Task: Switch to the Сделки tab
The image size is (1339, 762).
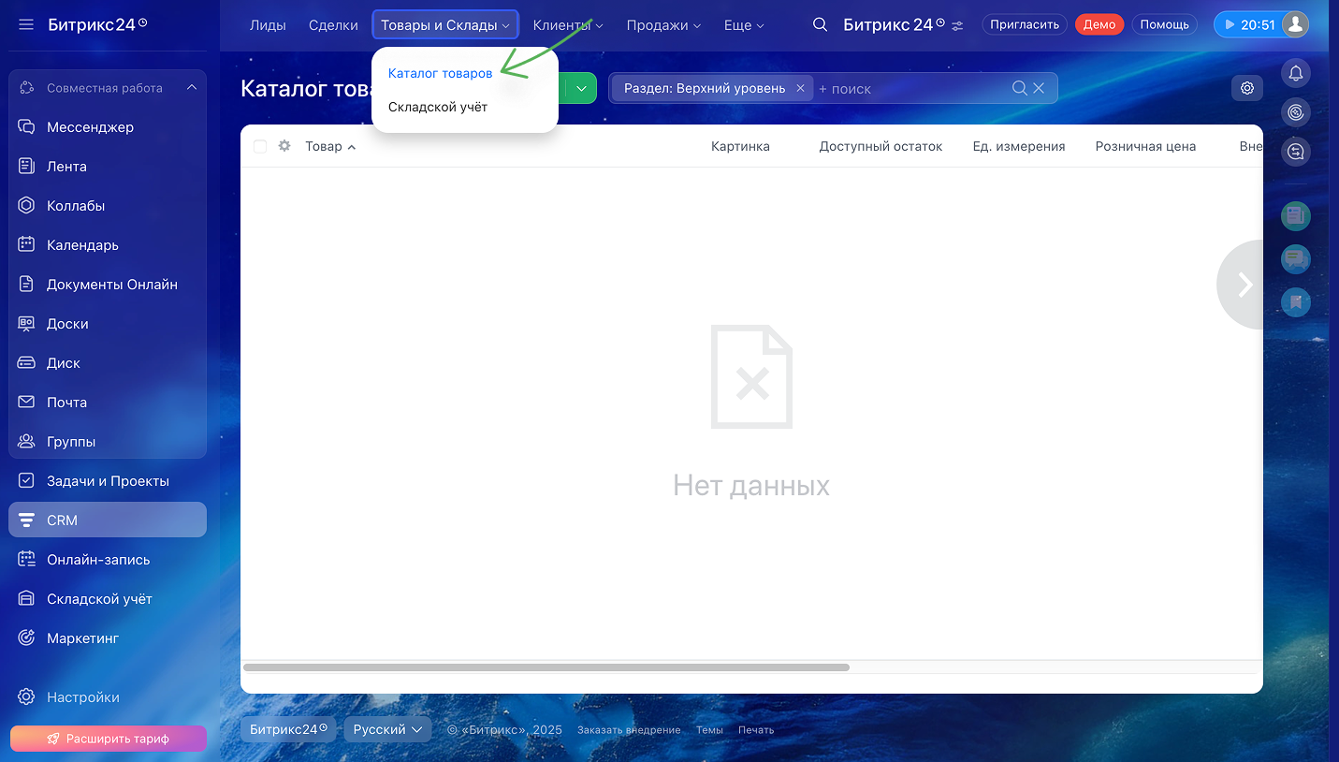Action: click(333, 25)
